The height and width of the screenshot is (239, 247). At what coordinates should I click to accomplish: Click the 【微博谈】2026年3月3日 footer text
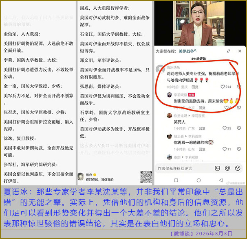pos(201,233)
